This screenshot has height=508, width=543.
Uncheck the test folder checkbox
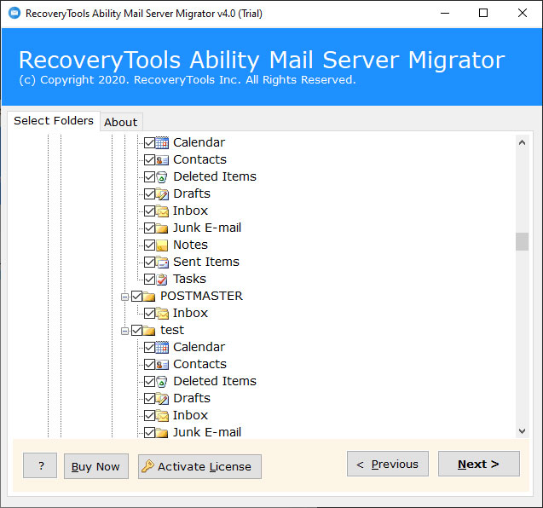136,331
